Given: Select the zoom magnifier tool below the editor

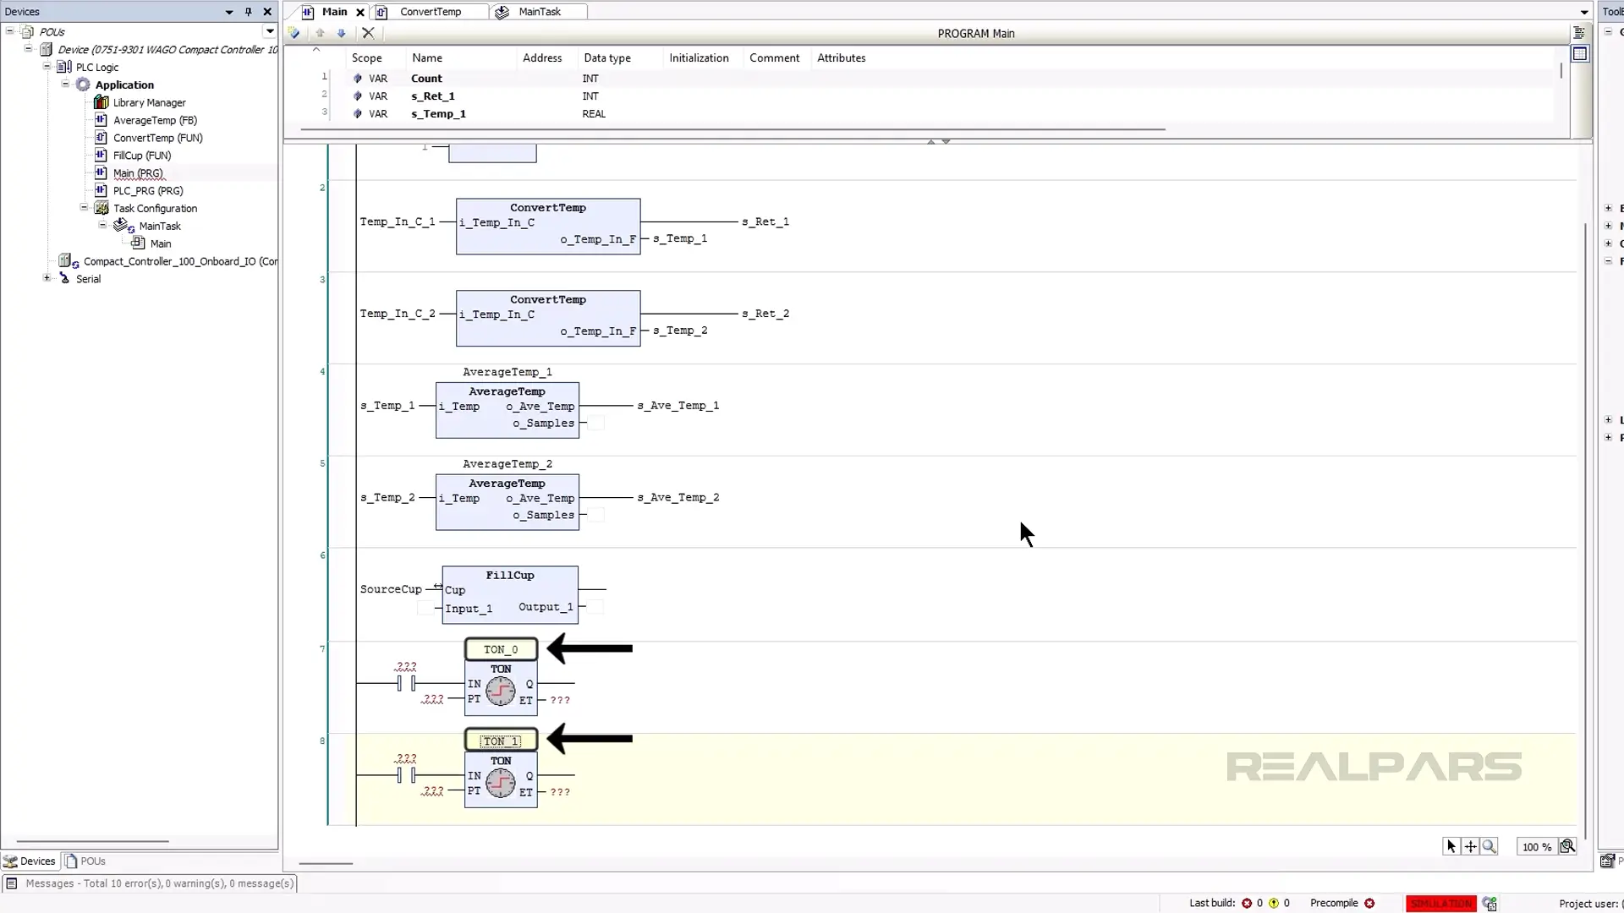Looking at the screenshot, I should tap(1489, 846).
